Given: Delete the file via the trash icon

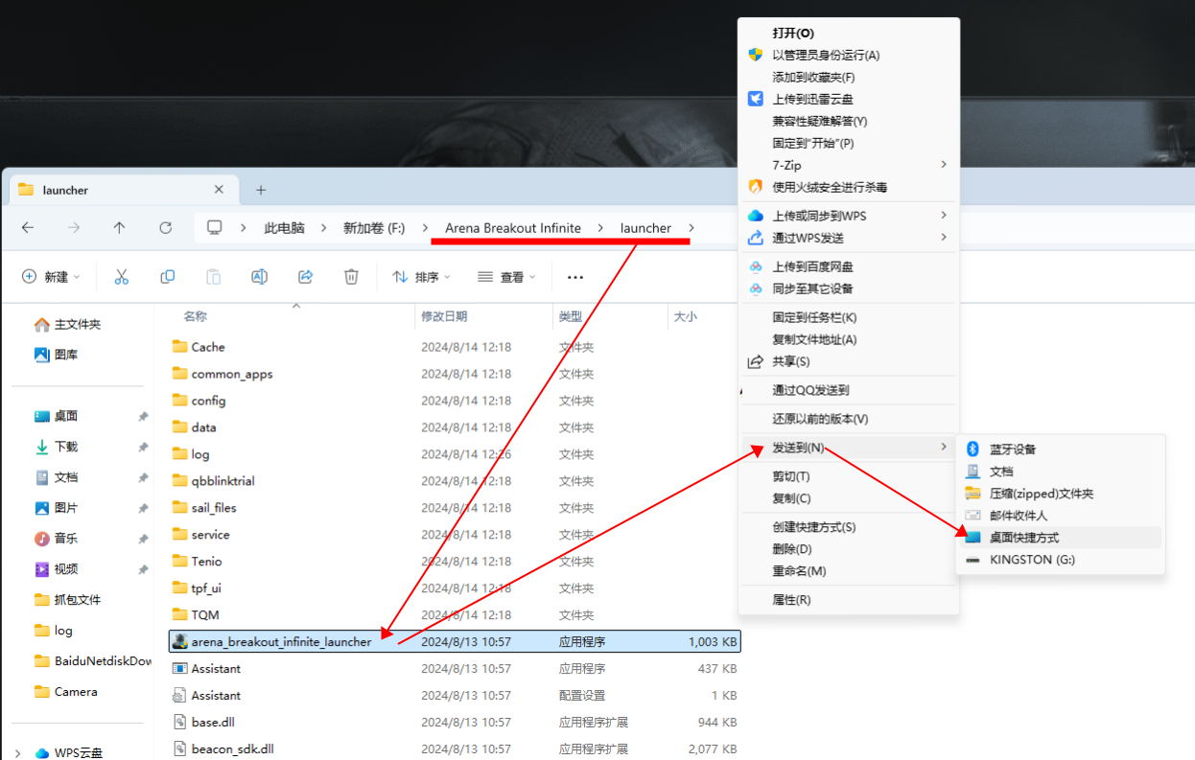Looking at the screenshot, I should point(351,276).
